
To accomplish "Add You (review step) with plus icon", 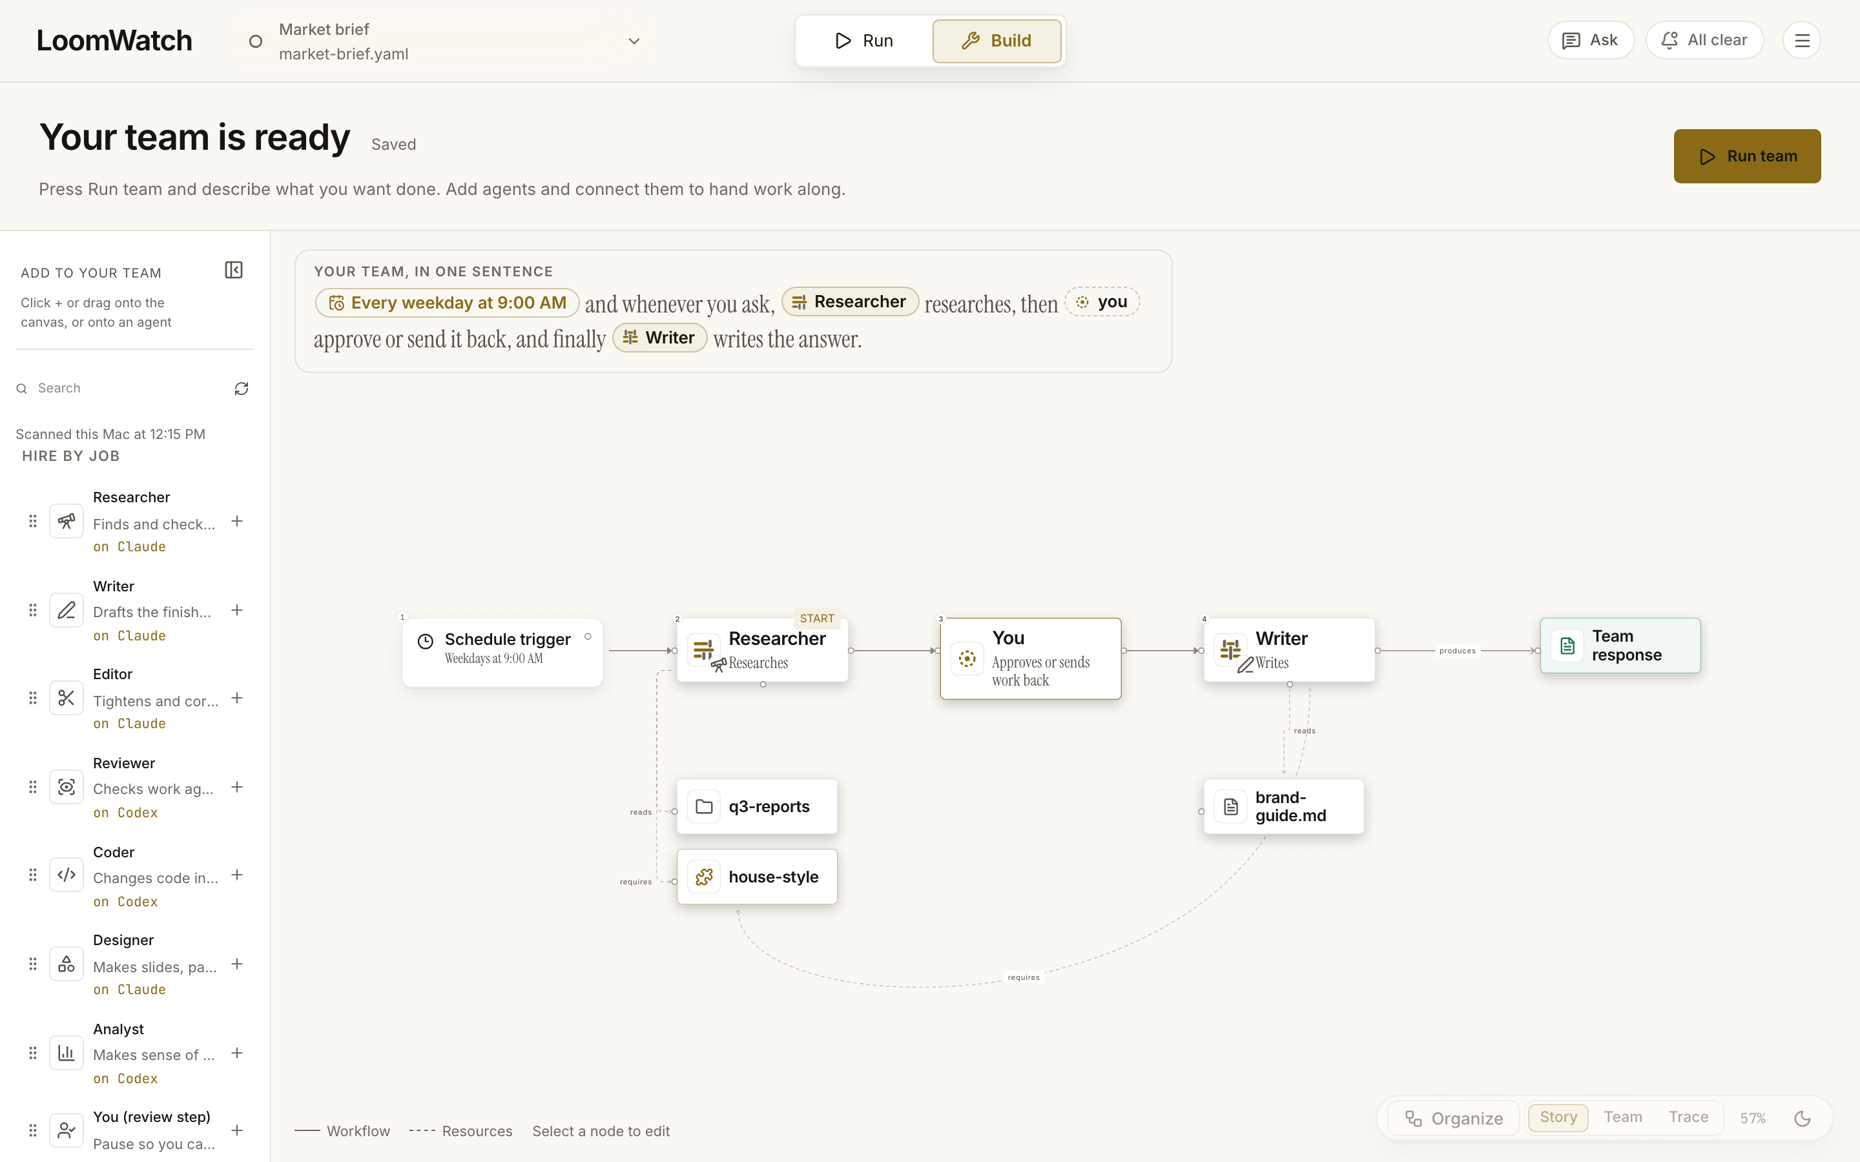I will pos(238,1130).
